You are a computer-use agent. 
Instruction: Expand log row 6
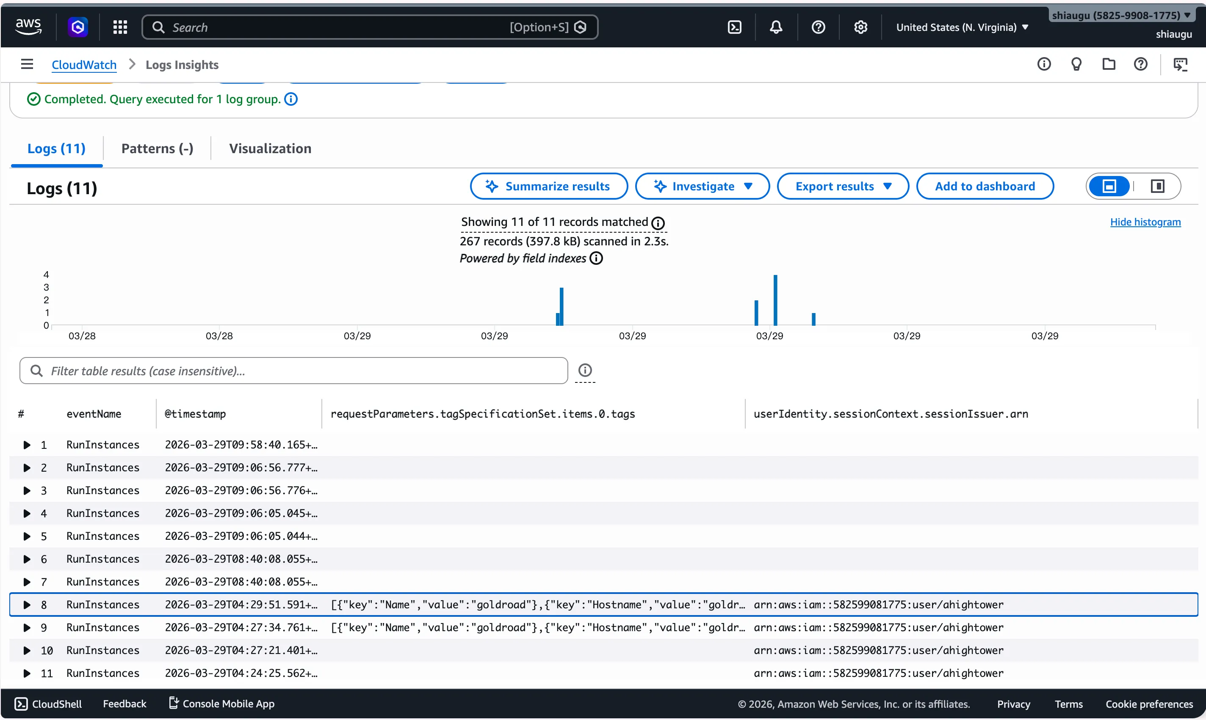(27, 559)
